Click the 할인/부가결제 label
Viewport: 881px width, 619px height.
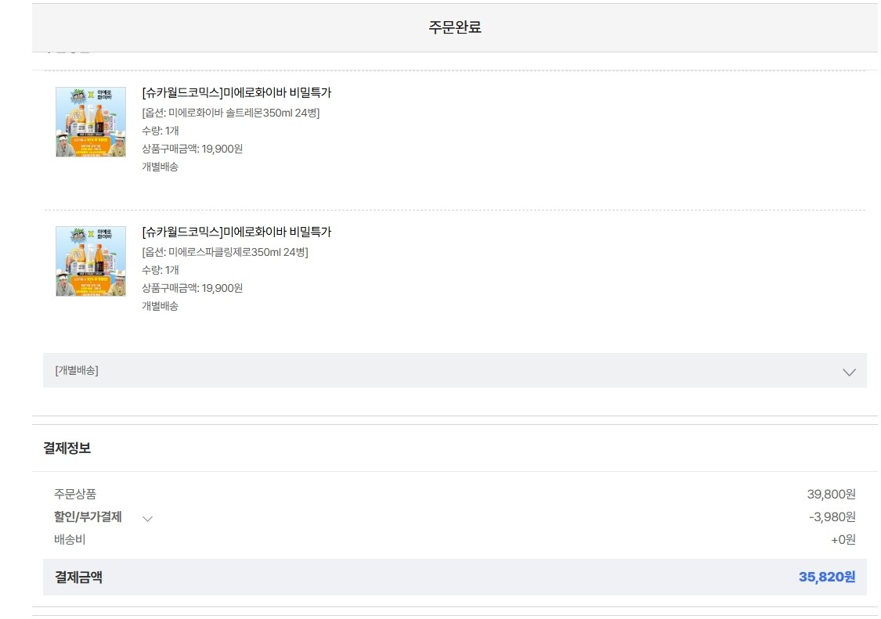[88, 516]
